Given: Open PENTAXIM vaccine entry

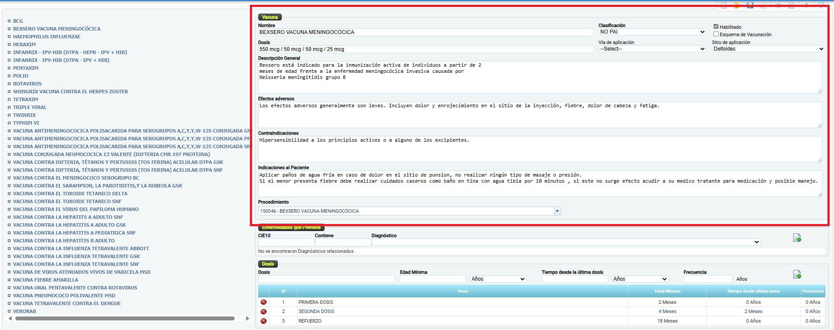Looking at the screenshot, I should tap(26, 68).
